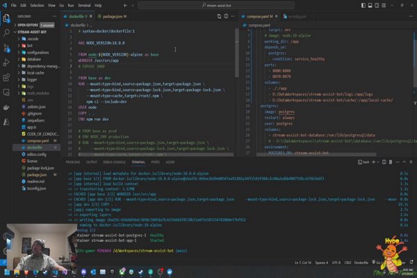
Task: Show the Ports panel tab
Action: point(155,162)
